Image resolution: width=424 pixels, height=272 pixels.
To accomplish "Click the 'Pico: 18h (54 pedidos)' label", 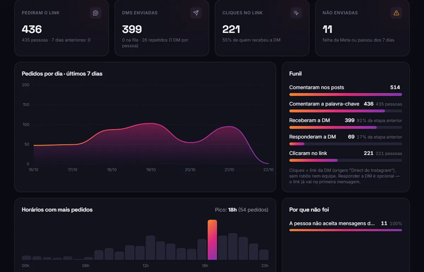I will 242,210.
